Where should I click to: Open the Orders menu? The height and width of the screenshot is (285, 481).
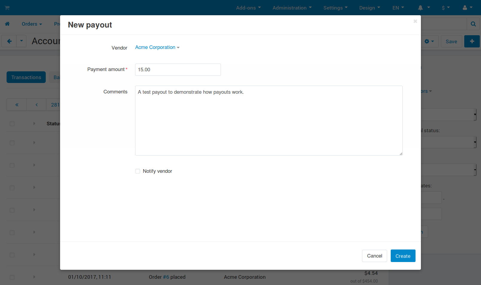tap(32, 24)
